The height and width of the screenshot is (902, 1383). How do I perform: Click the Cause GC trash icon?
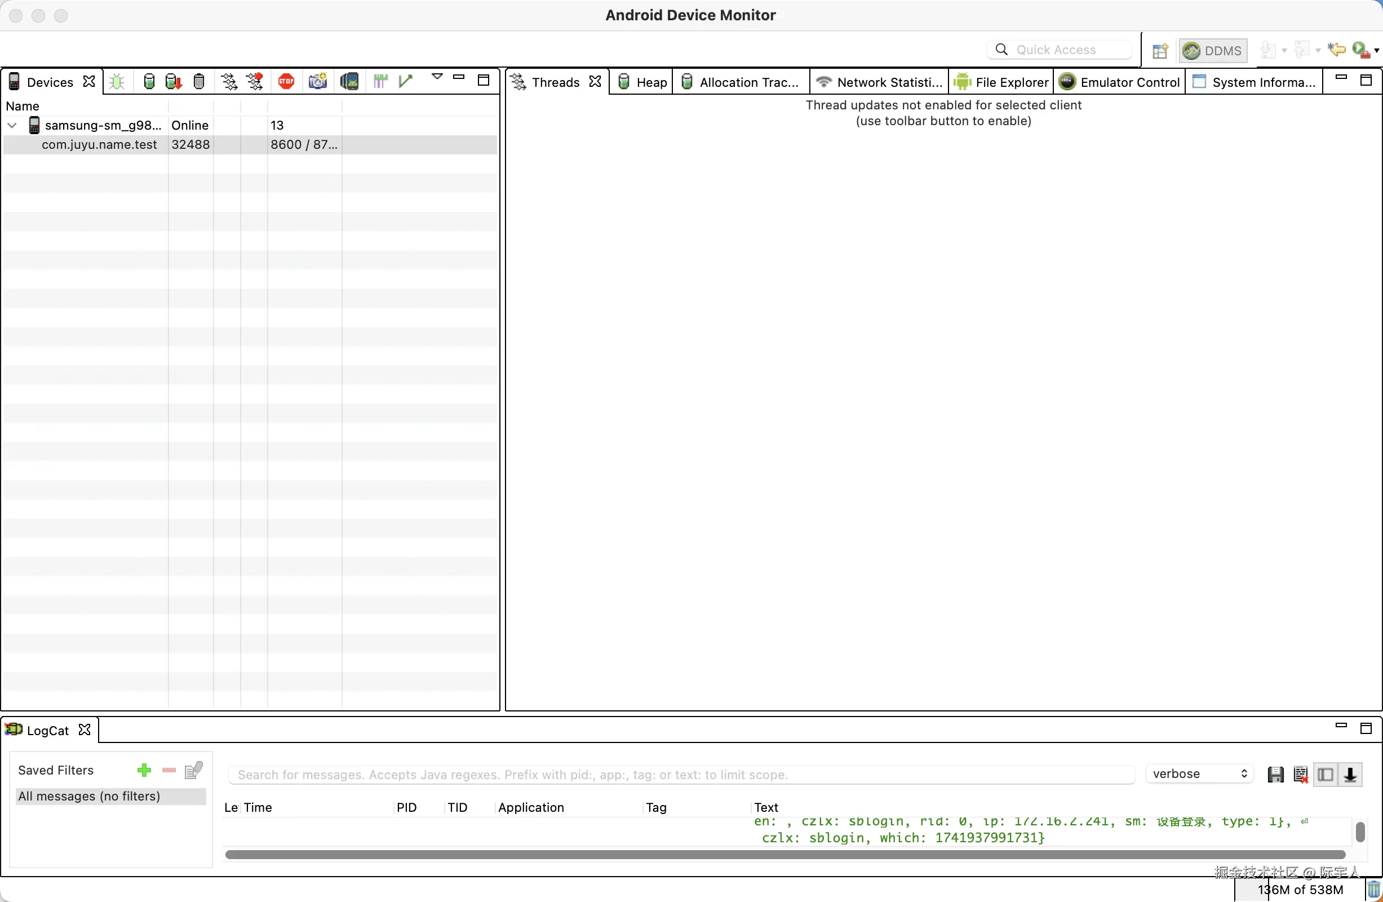[199, 81]
